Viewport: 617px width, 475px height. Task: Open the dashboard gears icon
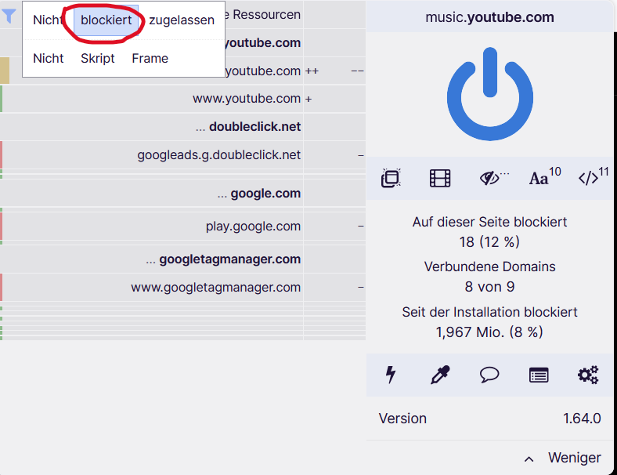click(x=588, y=375)
